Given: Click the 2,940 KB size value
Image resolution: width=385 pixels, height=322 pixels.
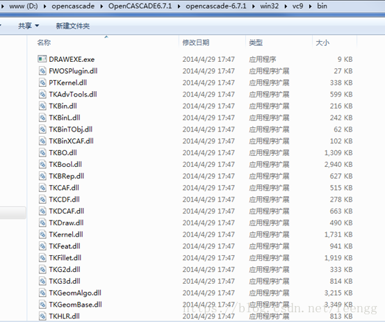Looking at the screenshot, I should (x=338, y=164).
